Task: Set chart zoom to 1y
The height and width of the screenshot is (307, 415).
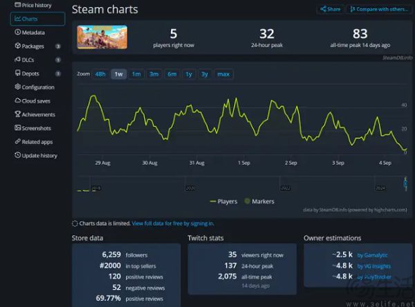Action: pyautogui.click(x=189, y=74)
